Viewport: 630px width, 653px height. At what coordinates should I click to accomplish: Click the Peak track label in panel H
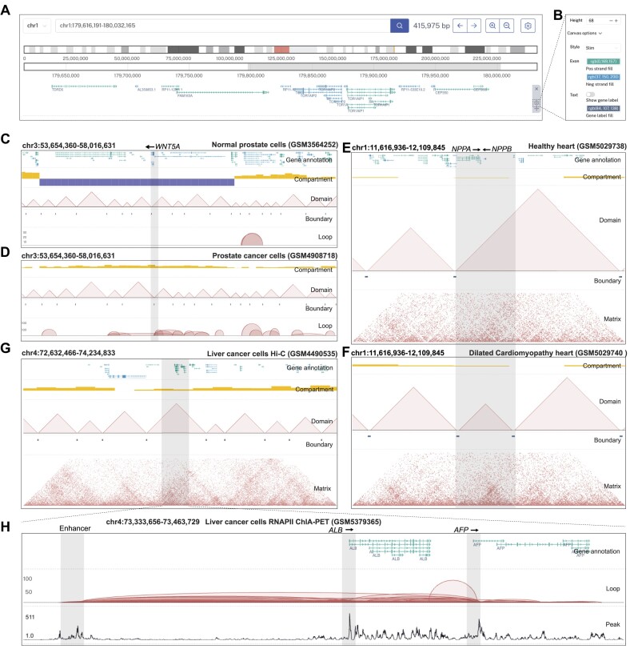(x=612, y=624)
